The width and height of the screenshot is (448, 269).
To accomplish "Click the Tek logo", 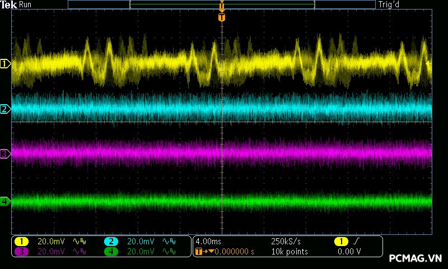I will [x=8, y=4].
